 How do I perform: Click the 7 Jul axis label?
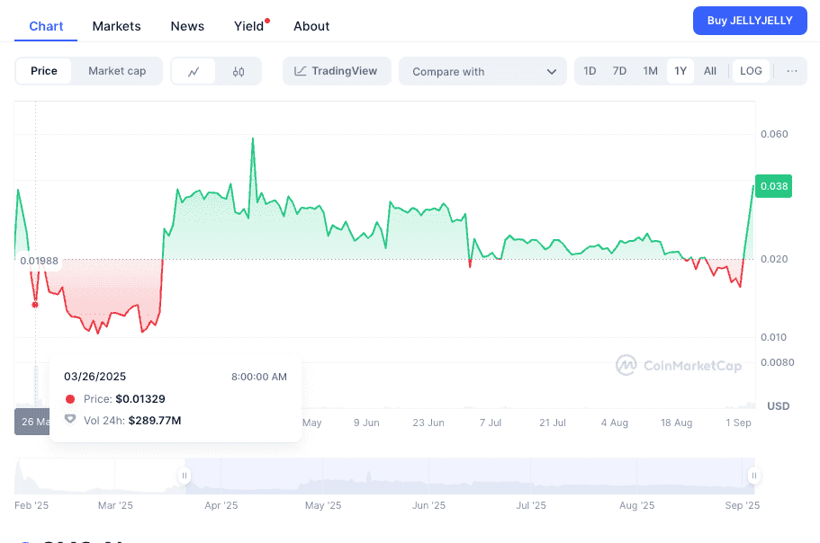(490, 423)
